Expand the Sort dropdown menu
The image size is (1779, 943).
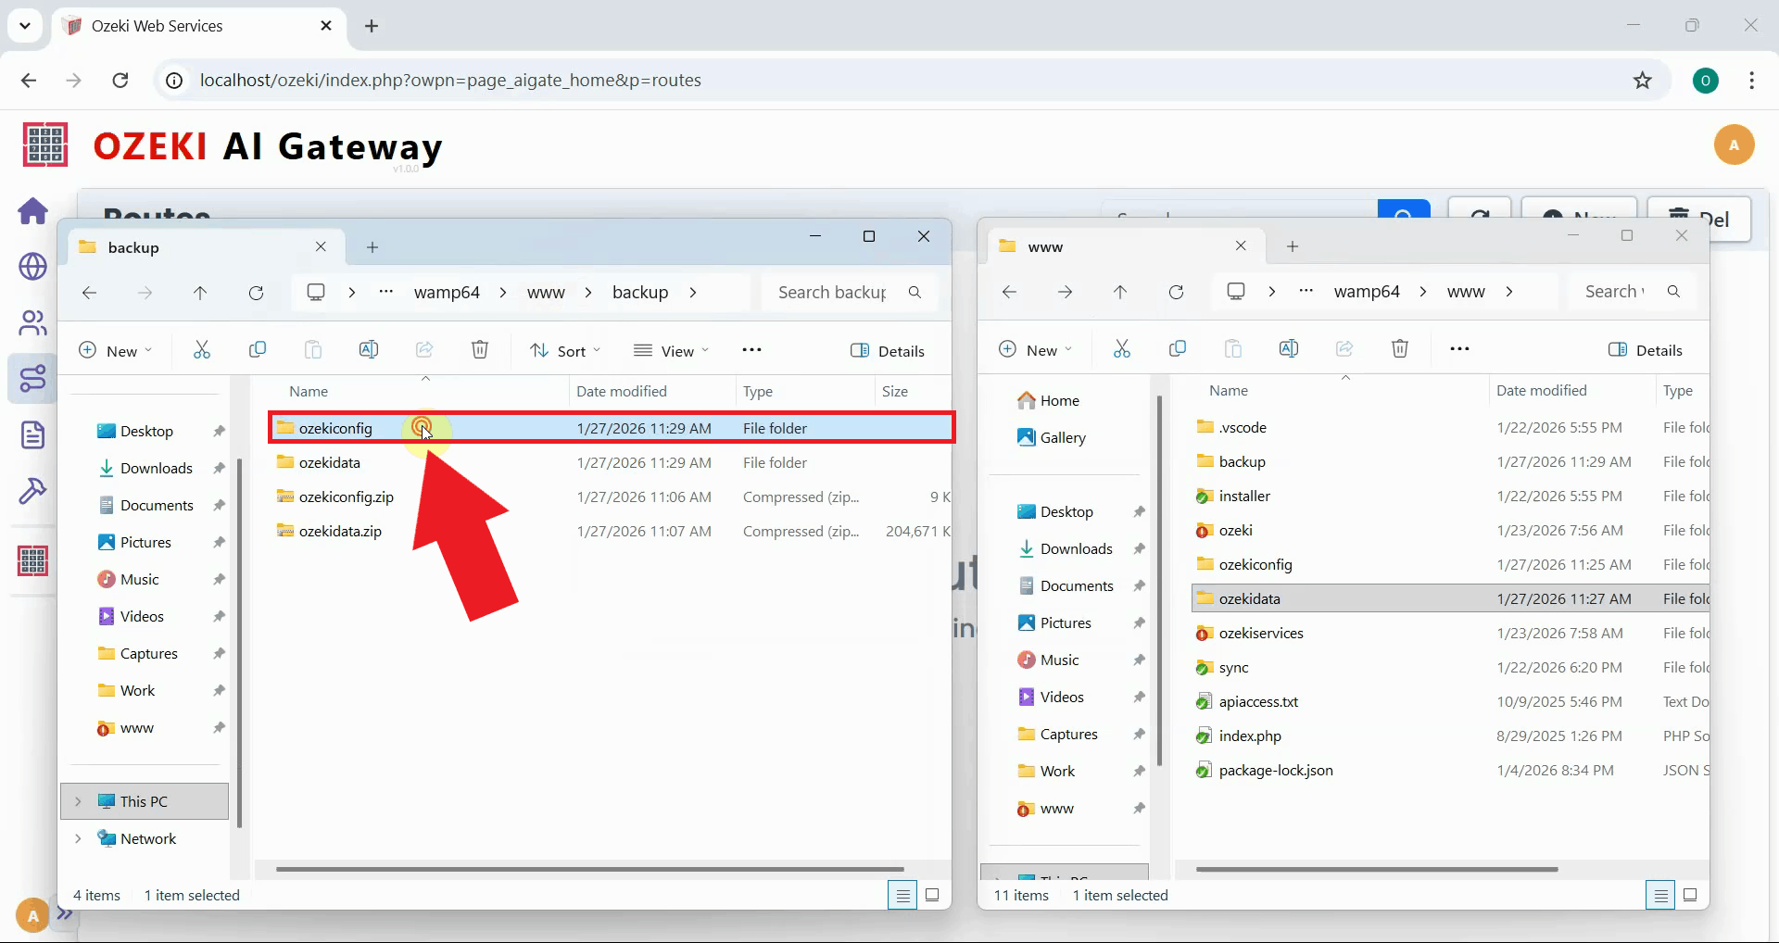[565, 350]
